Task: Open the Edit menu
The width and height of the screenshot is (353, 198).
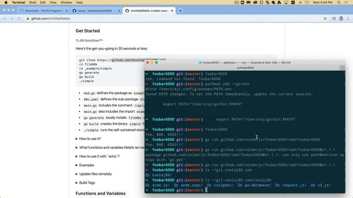Action: [x=43, y=2]
